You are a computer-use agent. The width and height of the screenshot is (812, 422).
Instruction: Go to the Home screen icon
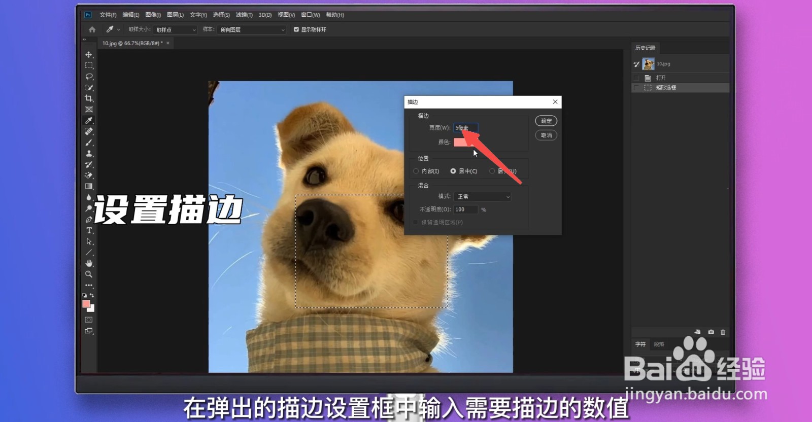[92, 29]
